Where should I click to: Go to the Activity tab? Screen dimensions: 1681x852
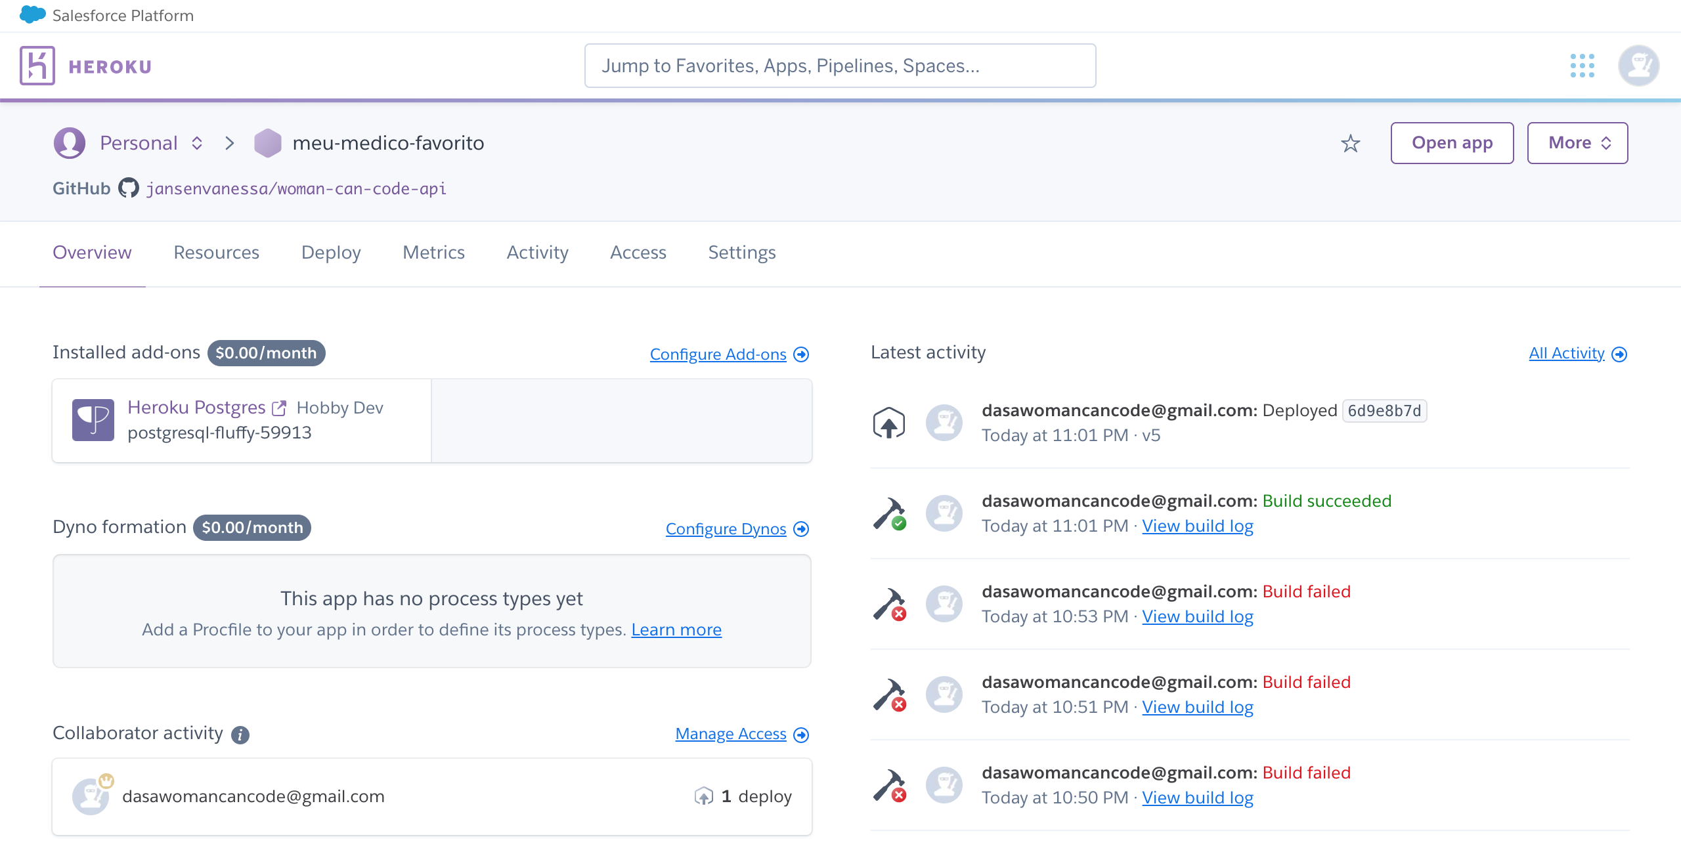[537, 253]
